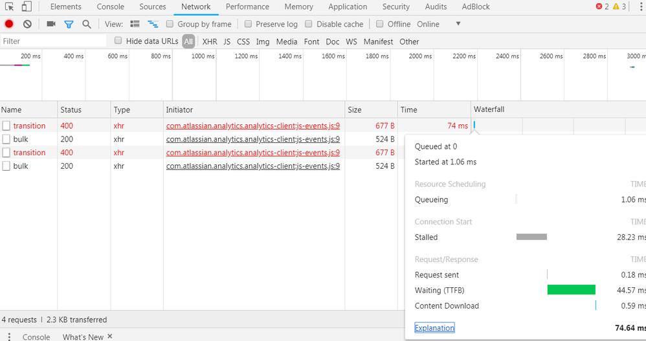Toggle the filter funnel icon
The image size is (646, 341).
coord(69,25)
